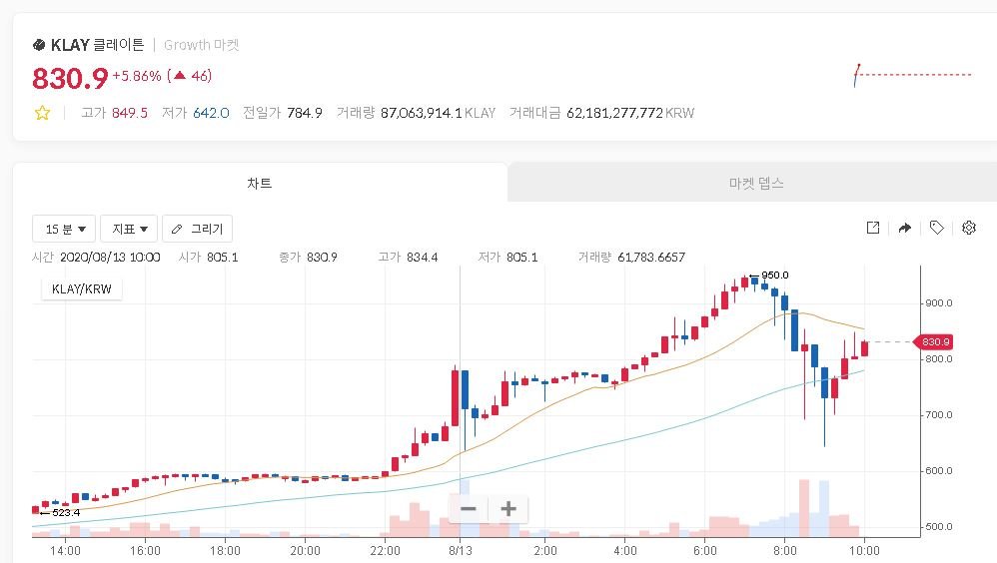
Task: Click the 8/13 date marker on time axis
Action: [x=460, y=550]
